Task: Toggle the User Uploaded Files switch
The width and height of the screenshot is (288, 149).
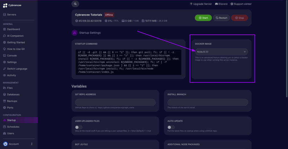Action: pyautogui.click(x=79, y=127)
